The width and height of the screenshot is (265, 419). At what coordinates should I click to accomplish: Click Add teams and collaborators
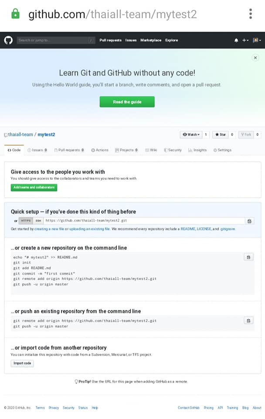[34, 187]
